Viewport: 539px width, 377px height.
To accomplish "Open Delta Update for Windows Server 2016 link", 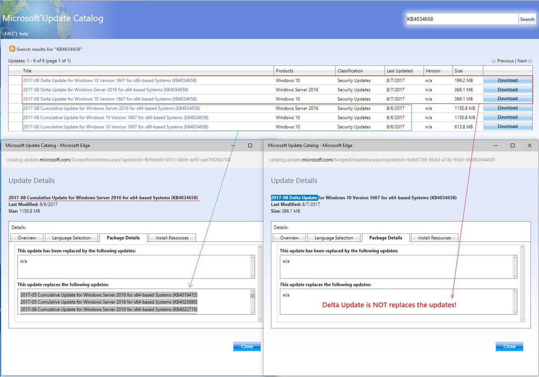I will 106,90.
